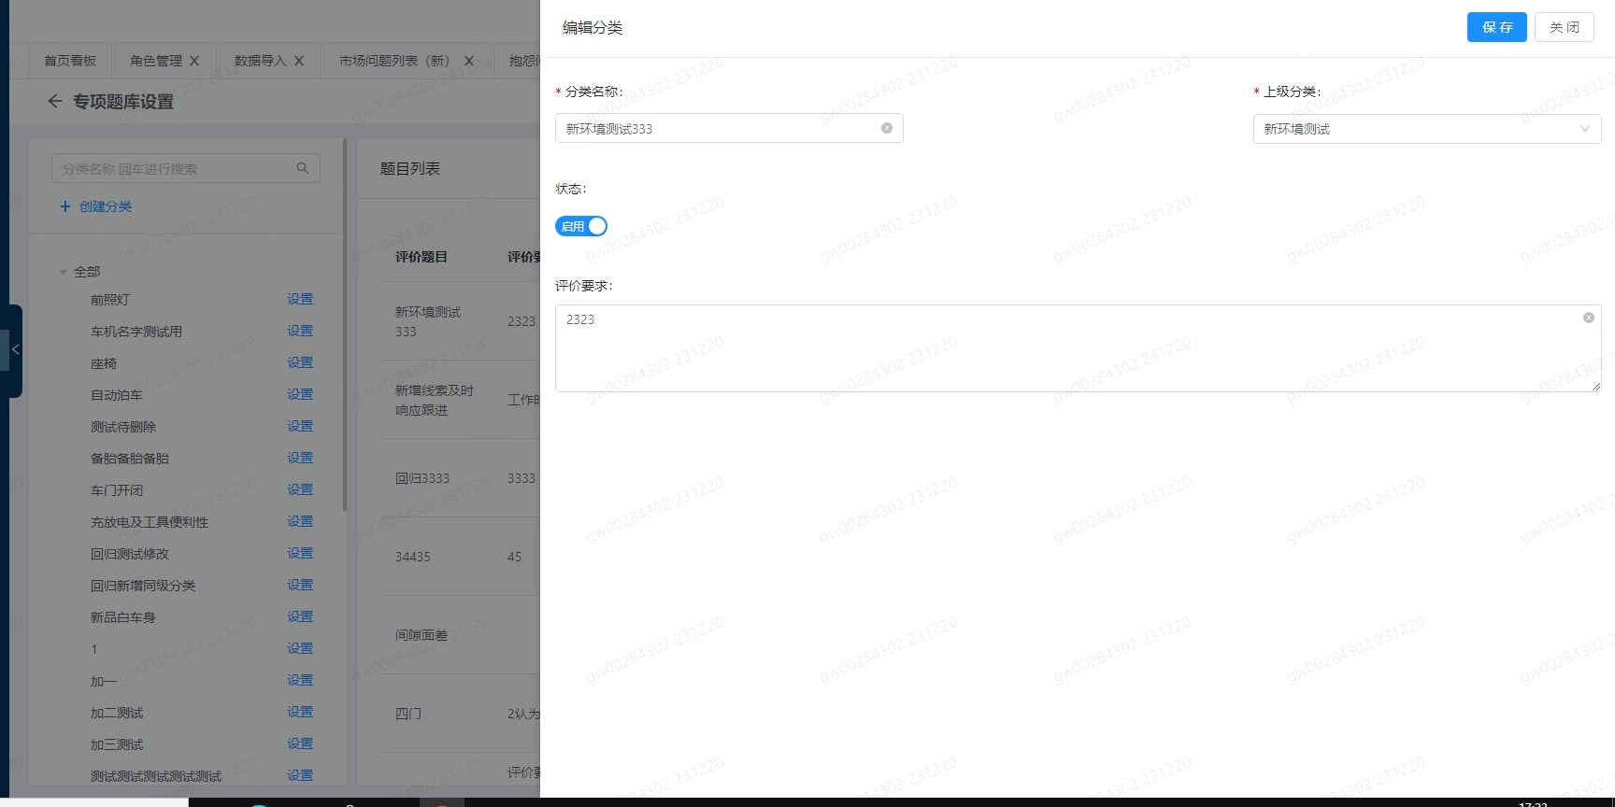Switch to the 市场问题列表（新） tab
Screen dimensions: 1615x807
click(x=394, y=61)
